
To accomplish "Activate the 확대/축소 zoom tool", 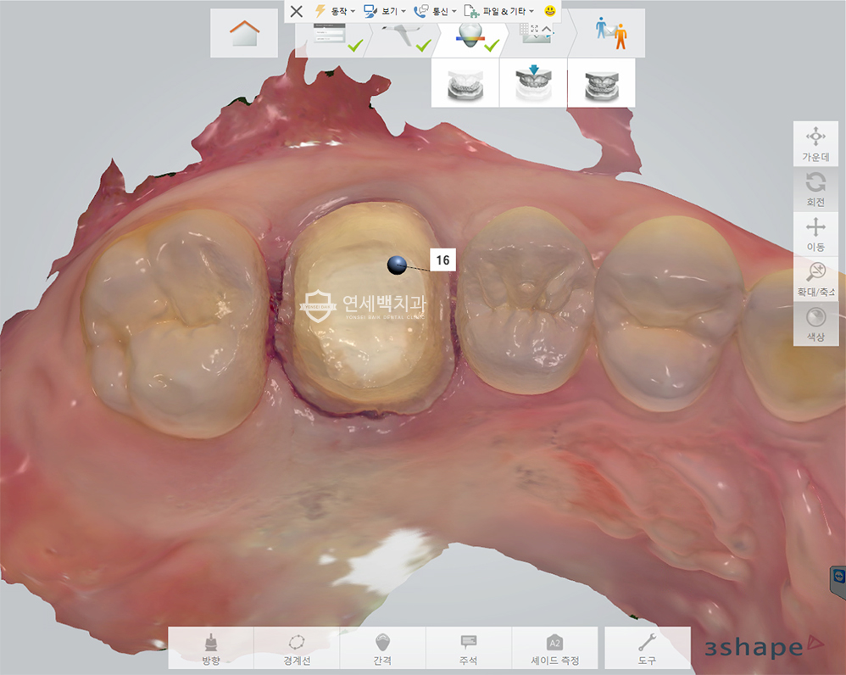I will pos(815,279).
